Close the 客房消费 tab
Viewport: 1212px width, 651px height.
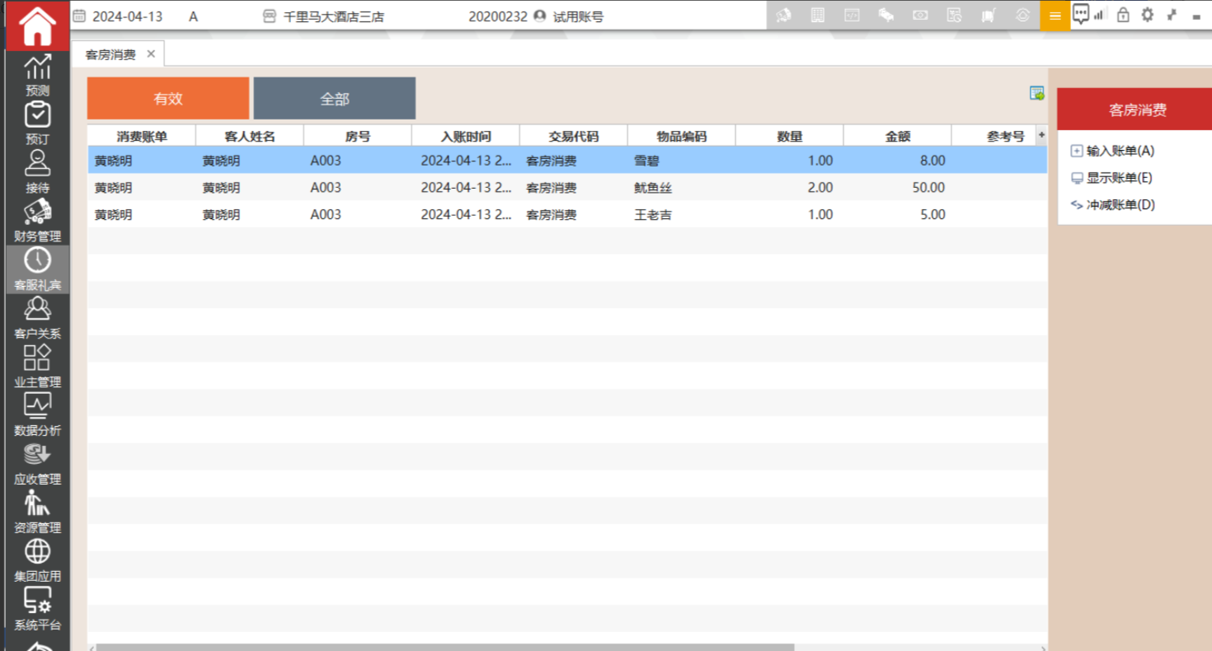151,54
